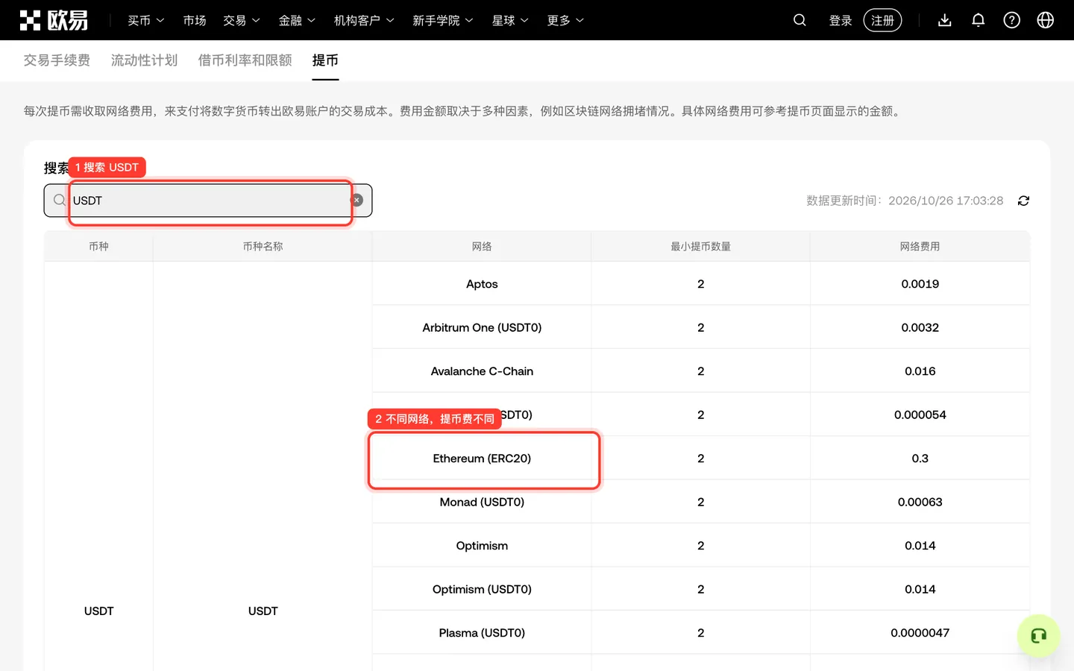Switch to the 交易手续费 tab
This screenshot has height=671, width=1074.
(x=57, y=60)
